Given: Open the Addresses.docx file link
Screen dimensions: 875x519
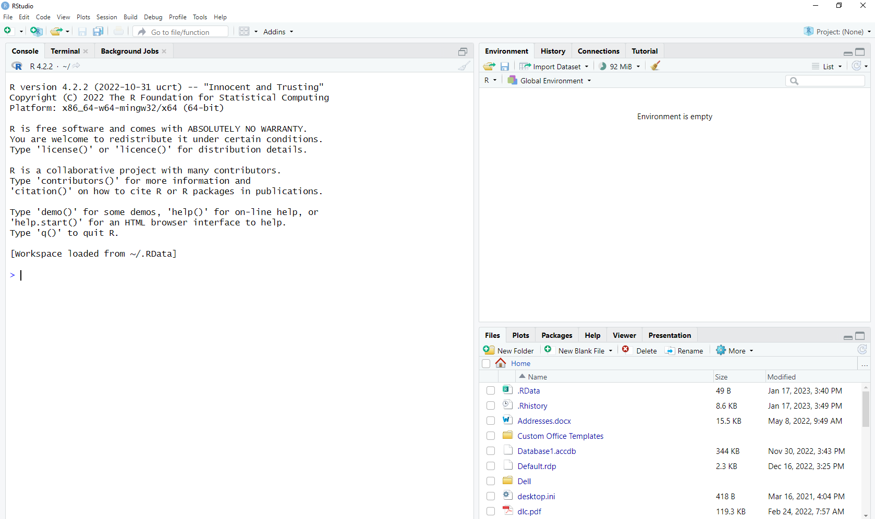Looking at the screenshot, I should click(x=544, y=421).
